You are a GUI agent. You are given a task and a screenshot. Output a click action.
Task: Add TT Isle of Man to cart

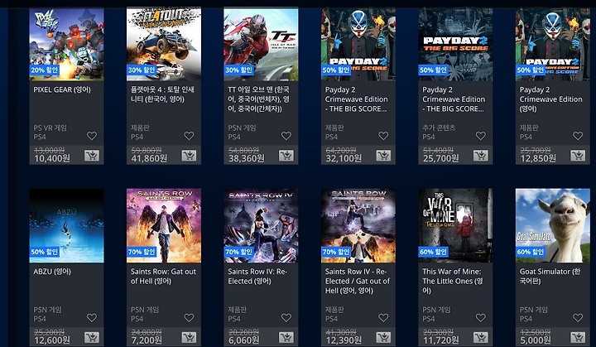point(286,155)
